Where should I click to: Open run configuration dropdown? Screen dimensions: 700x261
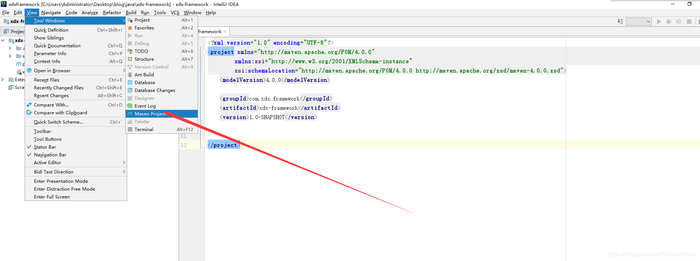click(x=639, y=22)
